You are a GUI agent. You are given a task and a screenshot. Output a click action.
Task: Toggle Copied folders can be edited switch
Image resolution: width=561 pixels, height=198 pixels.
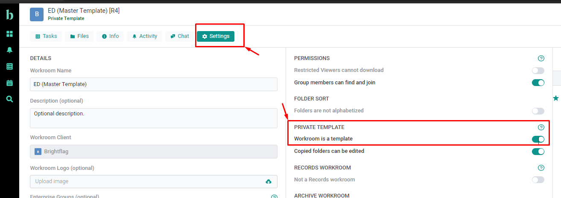point(538,151)
